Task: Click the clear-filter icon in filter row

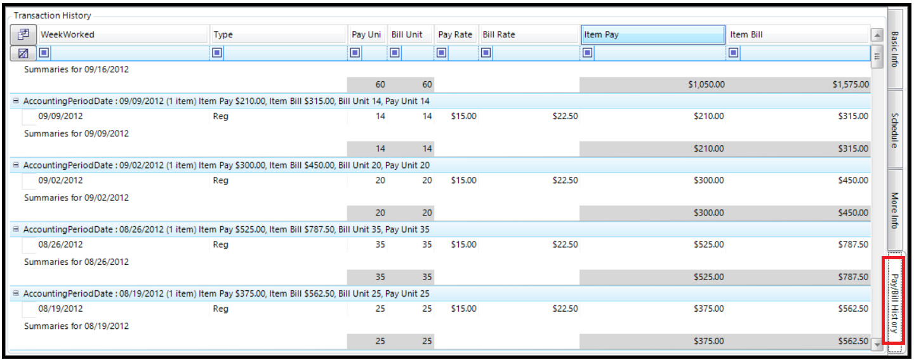Action: point(23,53)
